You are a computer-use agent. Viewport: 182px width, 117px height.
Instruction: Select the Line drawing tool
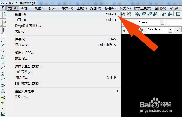(3, 40)
